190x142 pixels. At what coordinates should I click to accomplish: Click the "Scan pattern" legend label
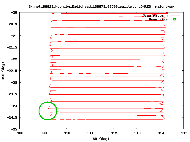pos(155,15)
